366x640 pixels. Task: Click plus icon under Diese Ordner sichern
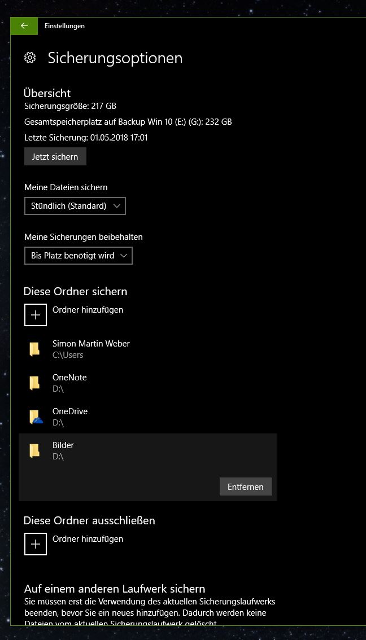coord(36,315)
